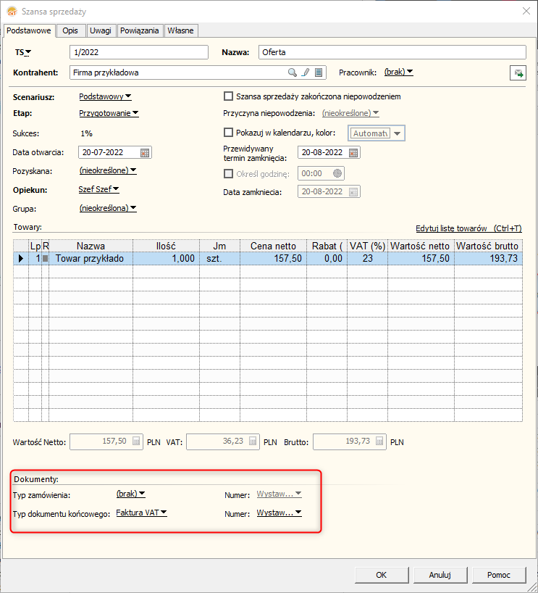
Task: Click the magnifier icon in Kontrahent field
Action: [292, 72]
